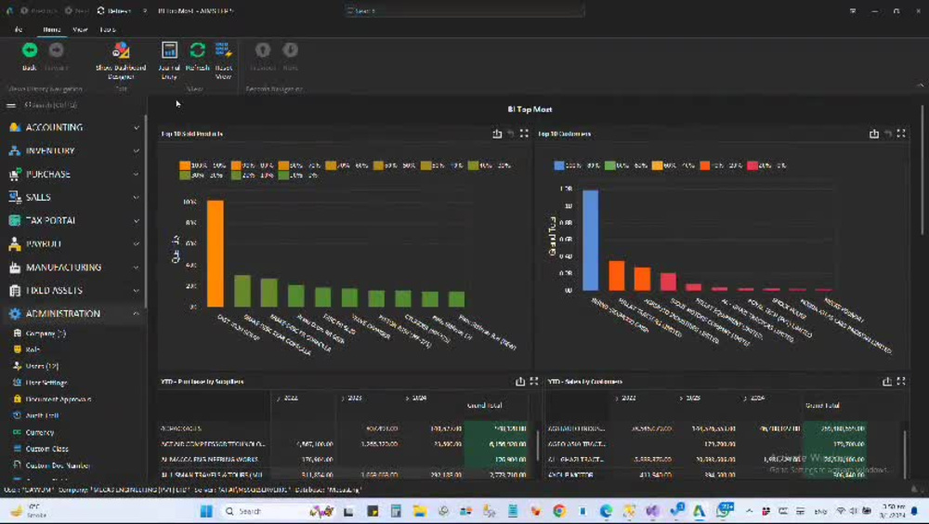The height and width of the screenshot is (524, 929).
Task: Open User Settings under Administration
Action: pos(46,383)
